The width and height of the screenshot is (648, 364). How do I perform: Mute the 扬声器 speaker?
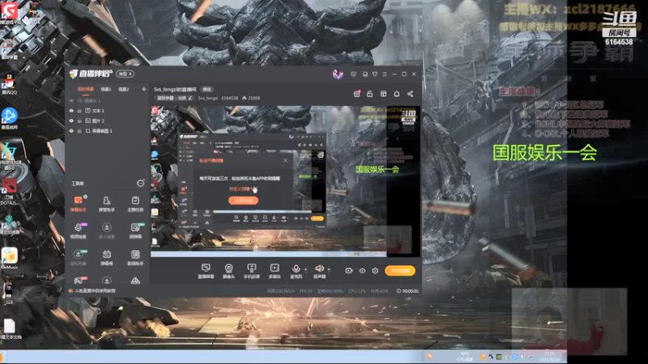(319, 271)
